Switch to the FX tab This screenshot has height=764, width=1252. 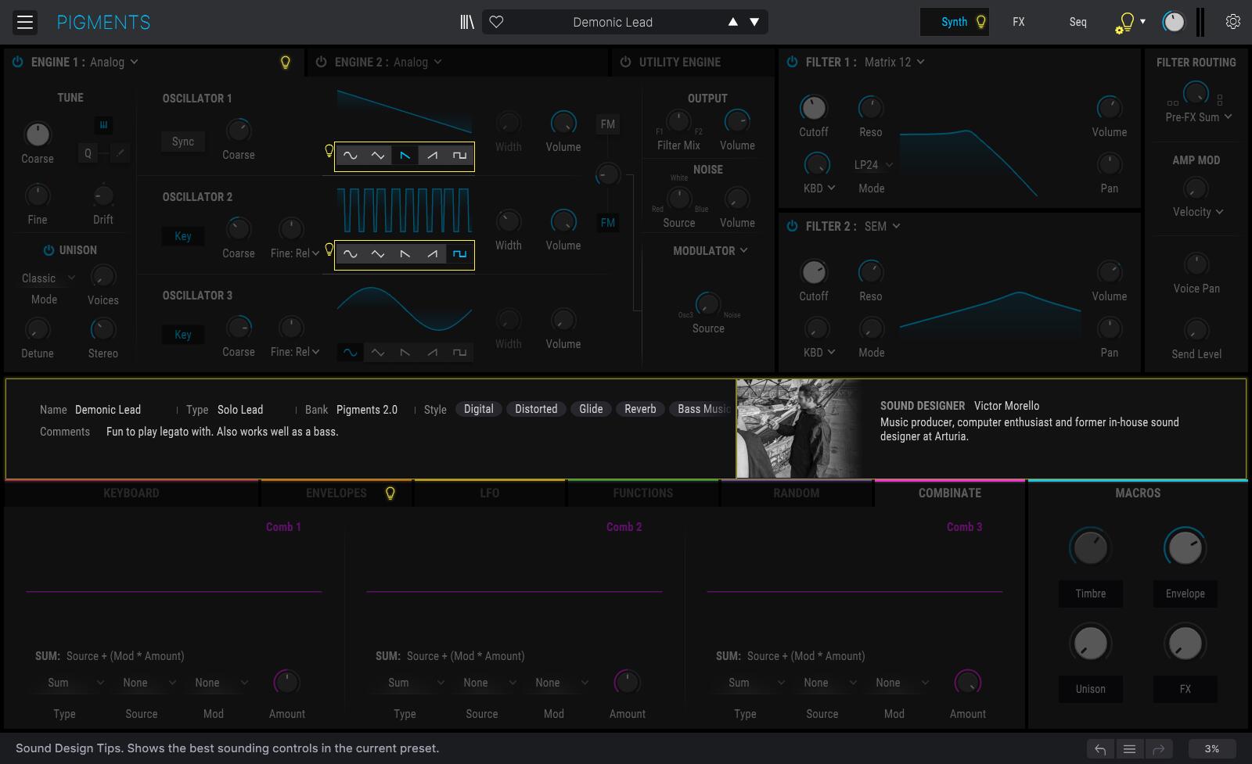(x=1018, y=22)
